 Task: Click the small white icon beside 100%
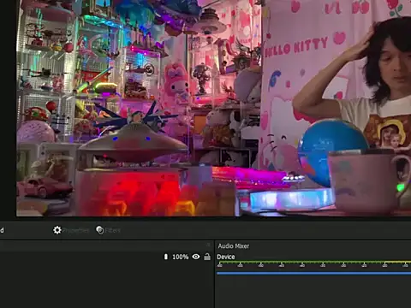pyautogui.click(x=166, y=257)
